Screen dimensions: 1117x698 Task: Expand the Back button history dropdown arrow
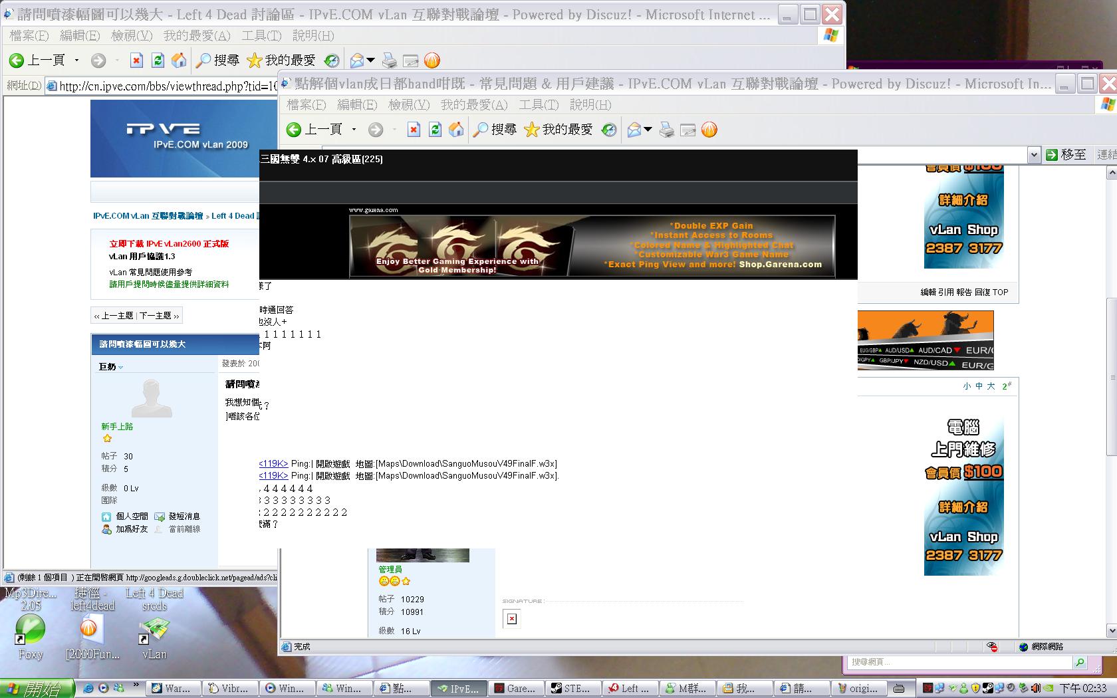click(x=354, y=130)
